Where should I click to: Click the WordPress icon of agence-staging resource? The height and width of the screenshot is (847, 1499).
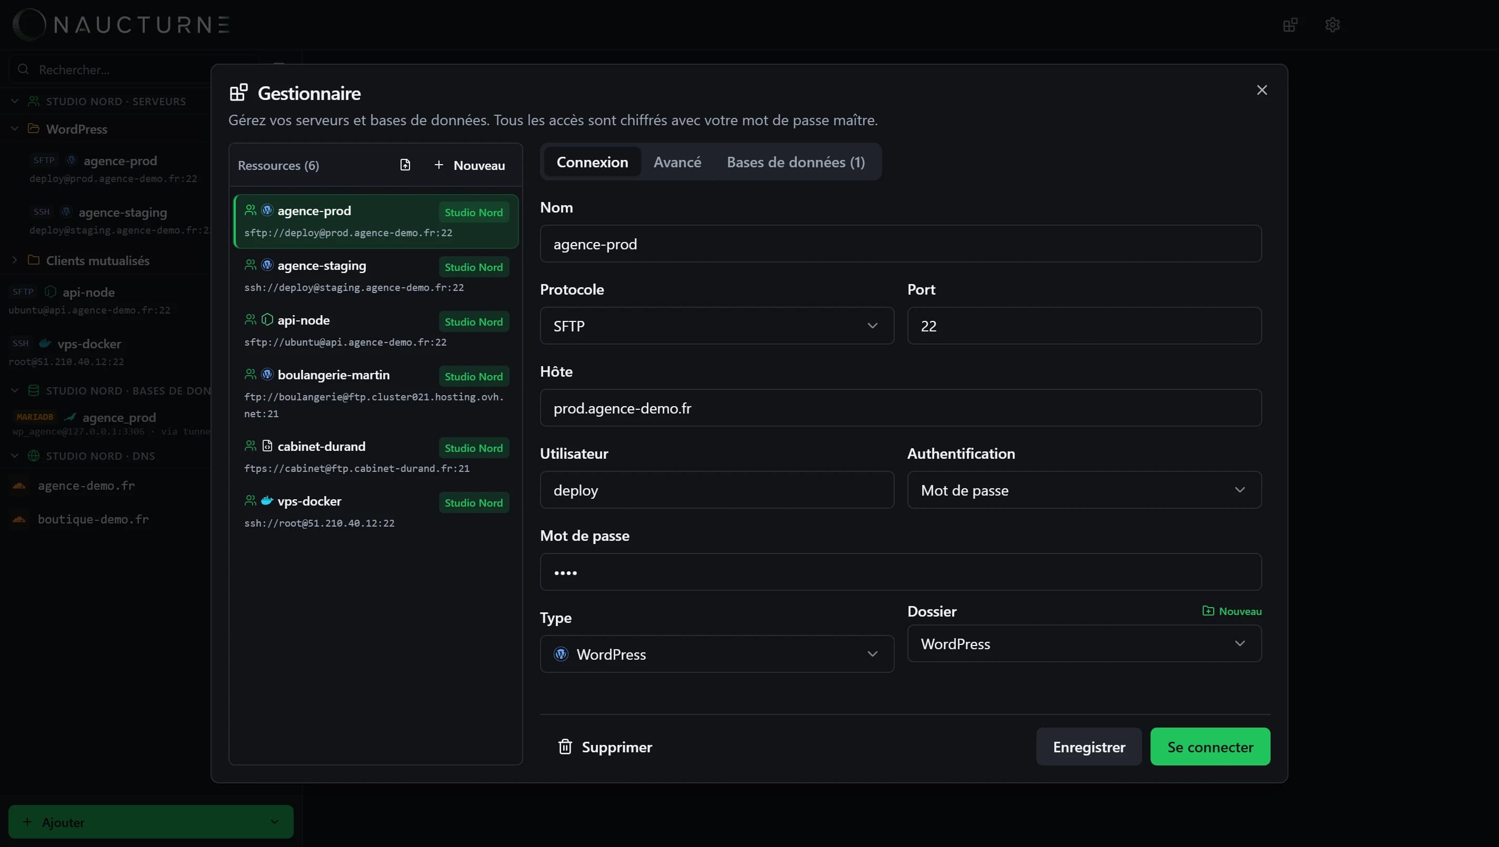pyautogui.click(x=267, y=265)
